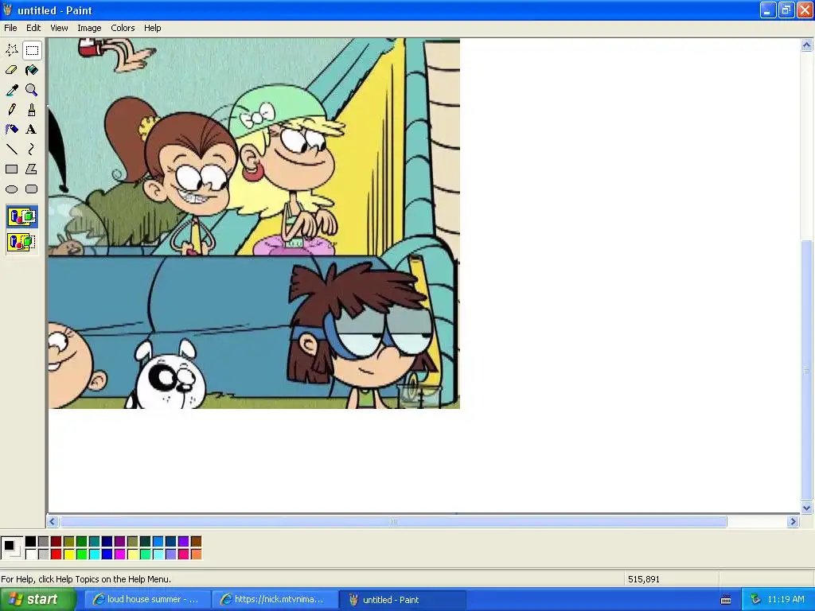Image resolution: width=815 pixels, height=611 pixels.
Task: Click the horizontal scrollbar left arrow
Action: click(53, 522)
